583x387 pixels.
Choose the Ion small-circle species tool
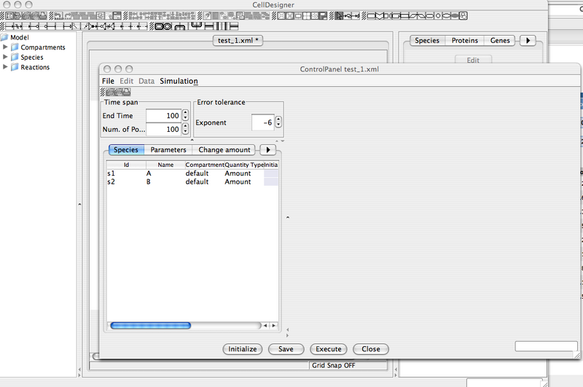(x=439, y=15)
